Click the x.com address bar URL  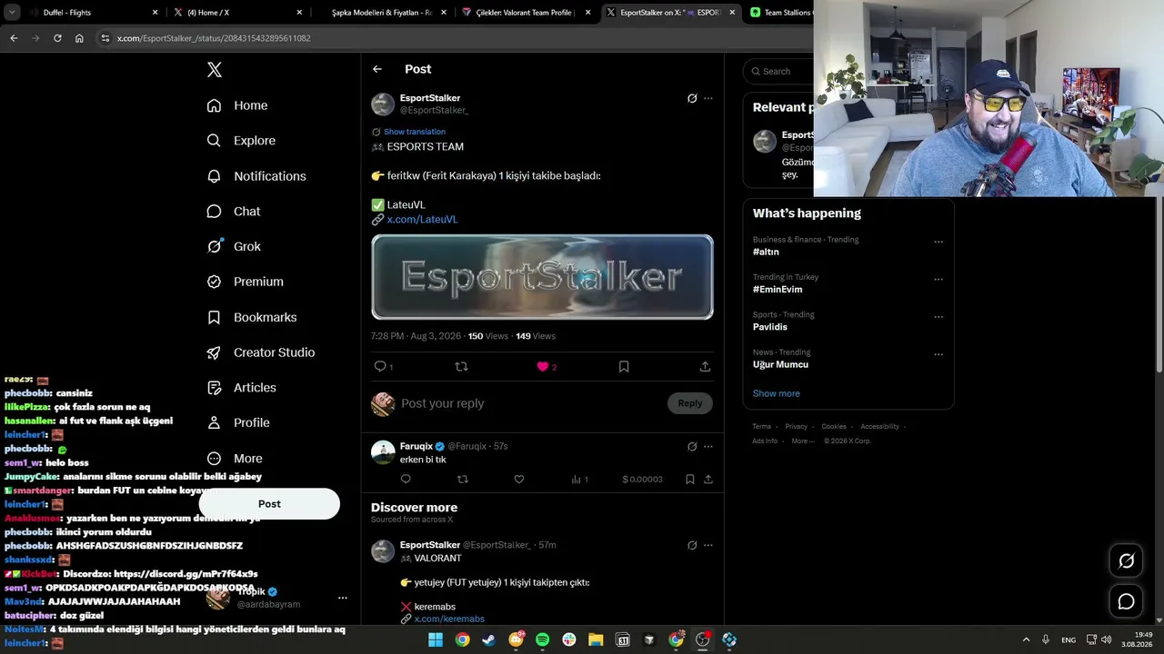click(214, 38)
